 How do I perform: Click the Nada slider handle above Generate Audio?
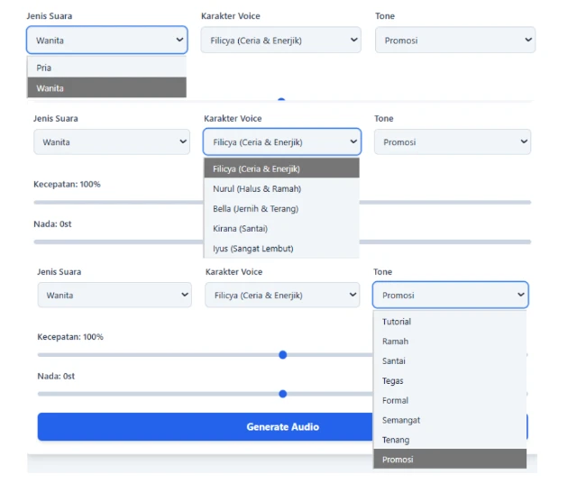point(283,394)
